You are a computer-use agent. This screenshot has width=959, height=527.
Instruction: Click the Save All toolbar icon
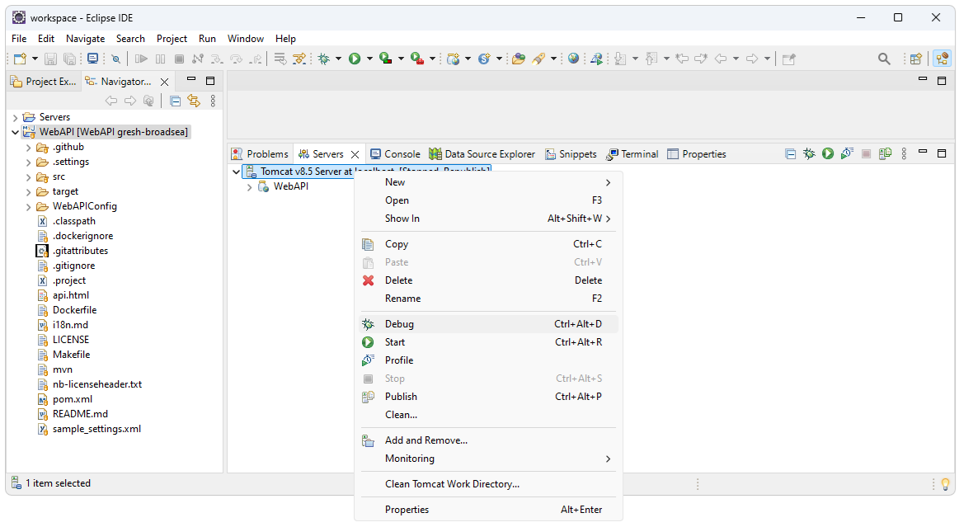[70, 59]
